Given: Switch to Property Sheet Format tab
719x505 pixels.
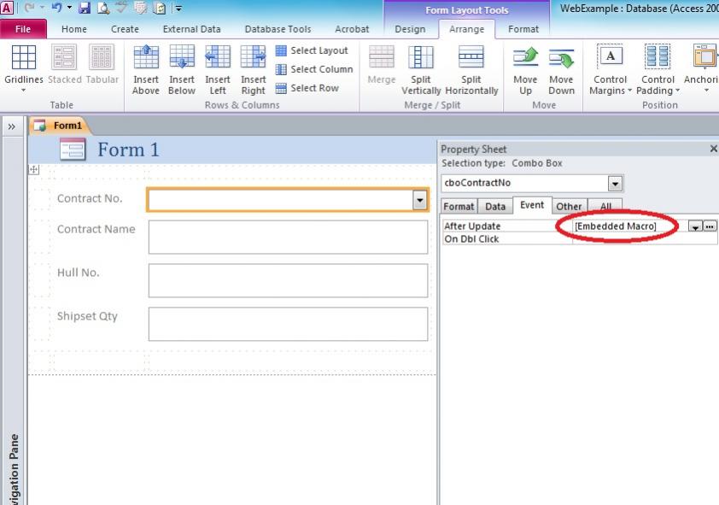Looking at the screenshot, I should coord(459,207).
